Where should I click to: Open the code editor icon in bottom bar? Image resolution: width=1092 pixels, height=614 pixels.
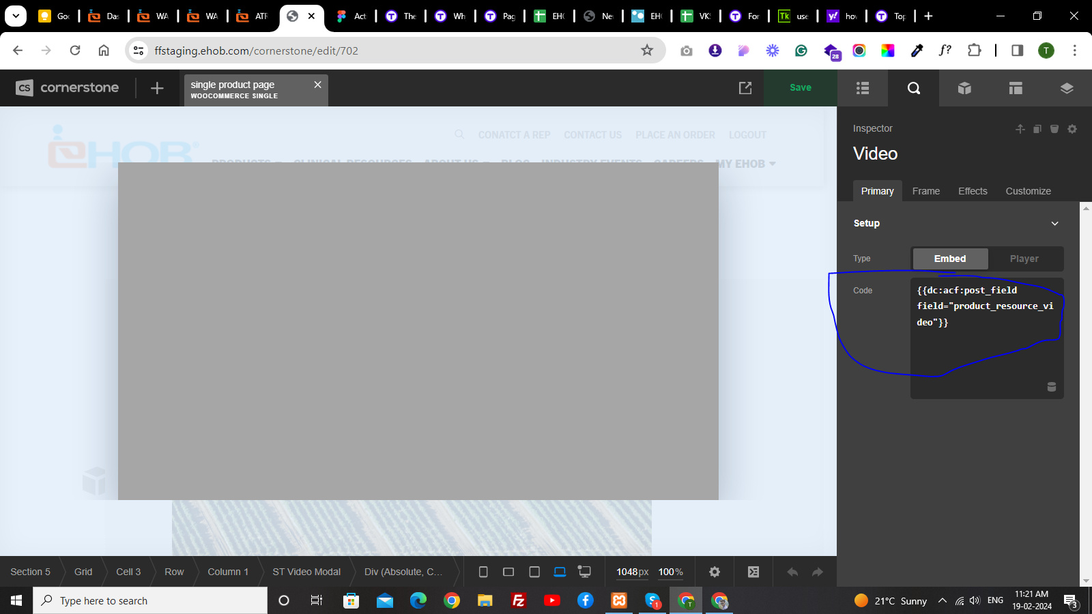coord(753,572)
